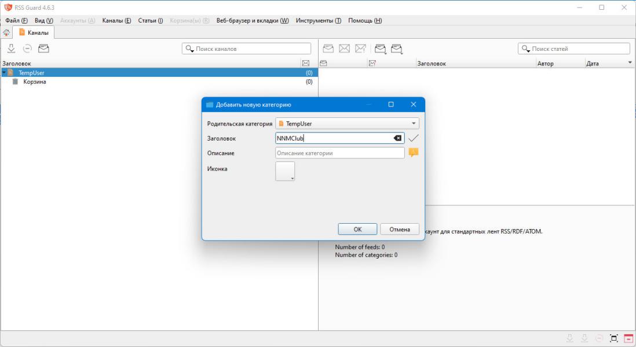Click the importance column header icon
Viewport: 636px width, 347px height.
tap(372, 63)
